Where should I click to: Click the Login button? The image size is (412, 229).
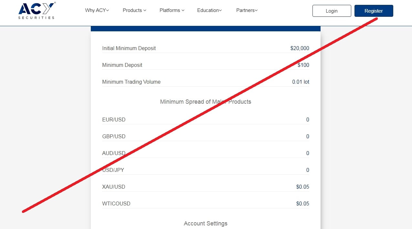[x=332, y=11]
